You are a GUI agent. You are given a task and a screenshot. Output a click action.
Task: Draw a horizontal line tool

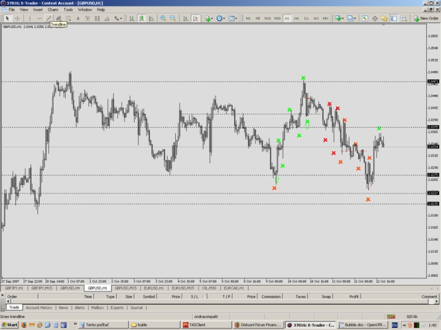[x=40, y=18]
